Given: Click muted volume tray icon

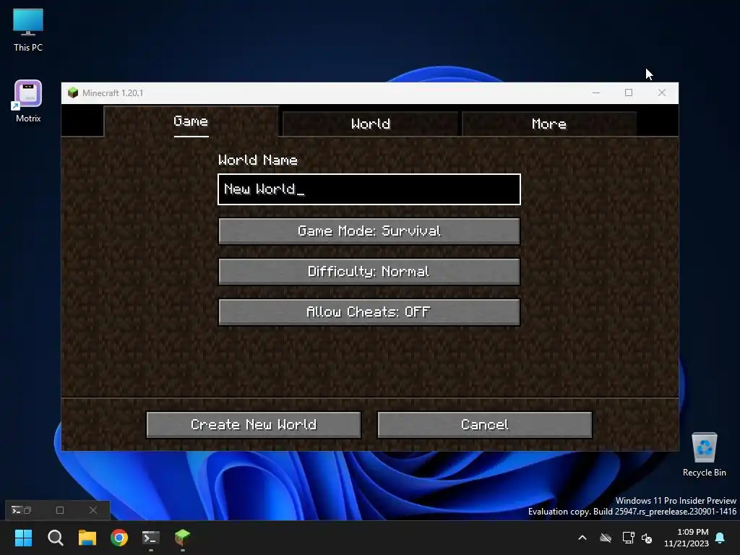Looking at the screenshot, I should coord(647,538).
